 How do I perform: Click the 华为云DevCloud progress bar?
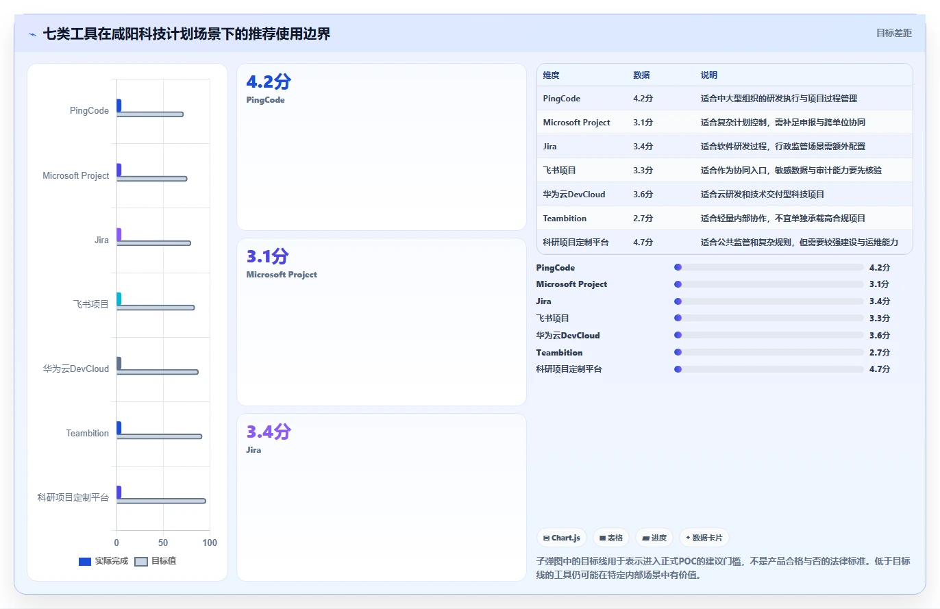(x=769, y=336)
